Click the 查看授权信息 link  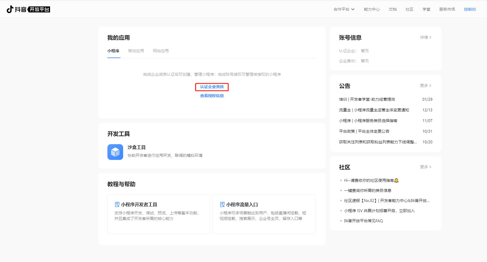(x=212, y=96)
